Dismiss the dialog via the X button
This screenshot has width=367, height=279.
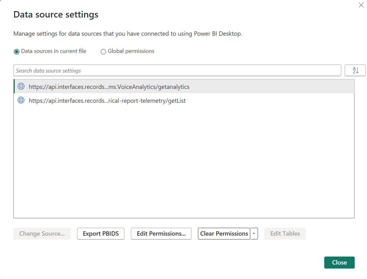[361, 5]
